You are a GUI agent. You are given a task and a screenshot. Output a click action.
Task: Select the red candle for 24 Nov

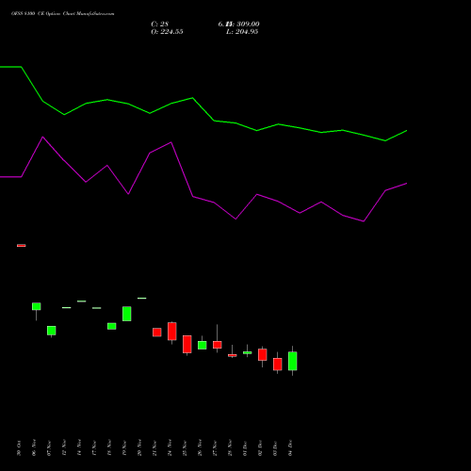(x=172, y=332)
